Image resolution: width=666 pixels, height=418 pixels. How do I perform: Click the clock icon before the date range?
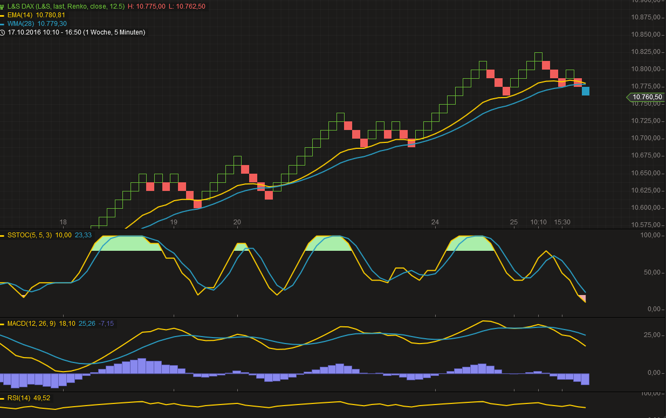3,33
